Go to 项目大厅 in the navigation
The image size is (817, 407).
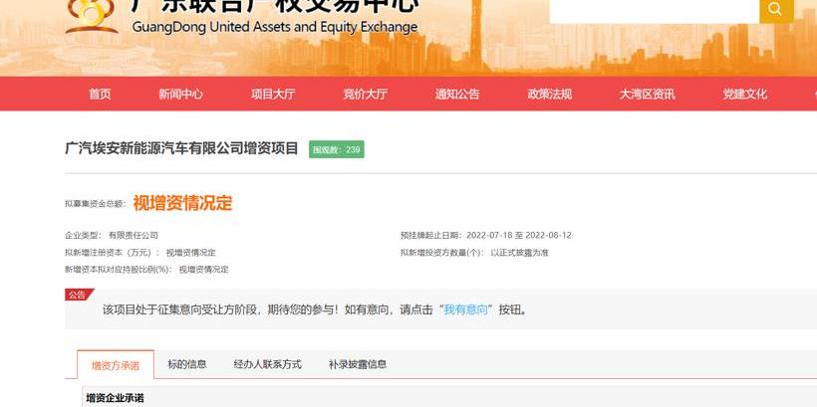coord(273,95)
